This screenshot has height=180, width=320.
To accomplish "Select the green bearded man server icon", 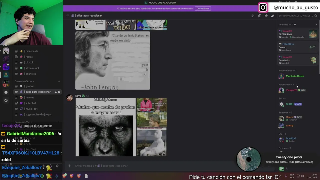I will (x=6, y=74).
